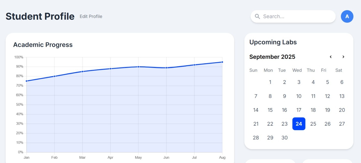
Task: Select September 13 on calendar
Action: pyautogui.click(x=342, y=96)
